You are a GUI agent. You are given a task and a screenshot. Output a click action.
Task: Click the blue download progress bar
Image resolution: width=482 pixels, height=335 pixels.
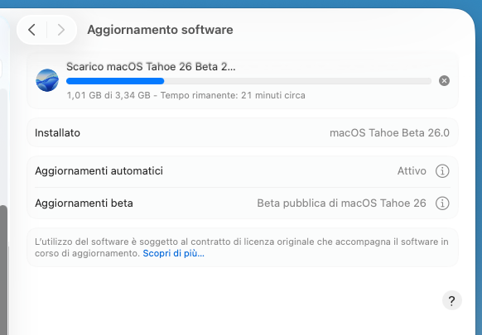click(x=248, y=81)
